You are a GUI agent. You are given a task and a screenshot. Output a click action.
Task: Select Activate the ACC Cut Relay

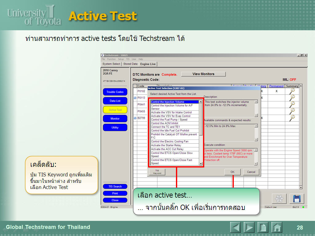point(175,149)
